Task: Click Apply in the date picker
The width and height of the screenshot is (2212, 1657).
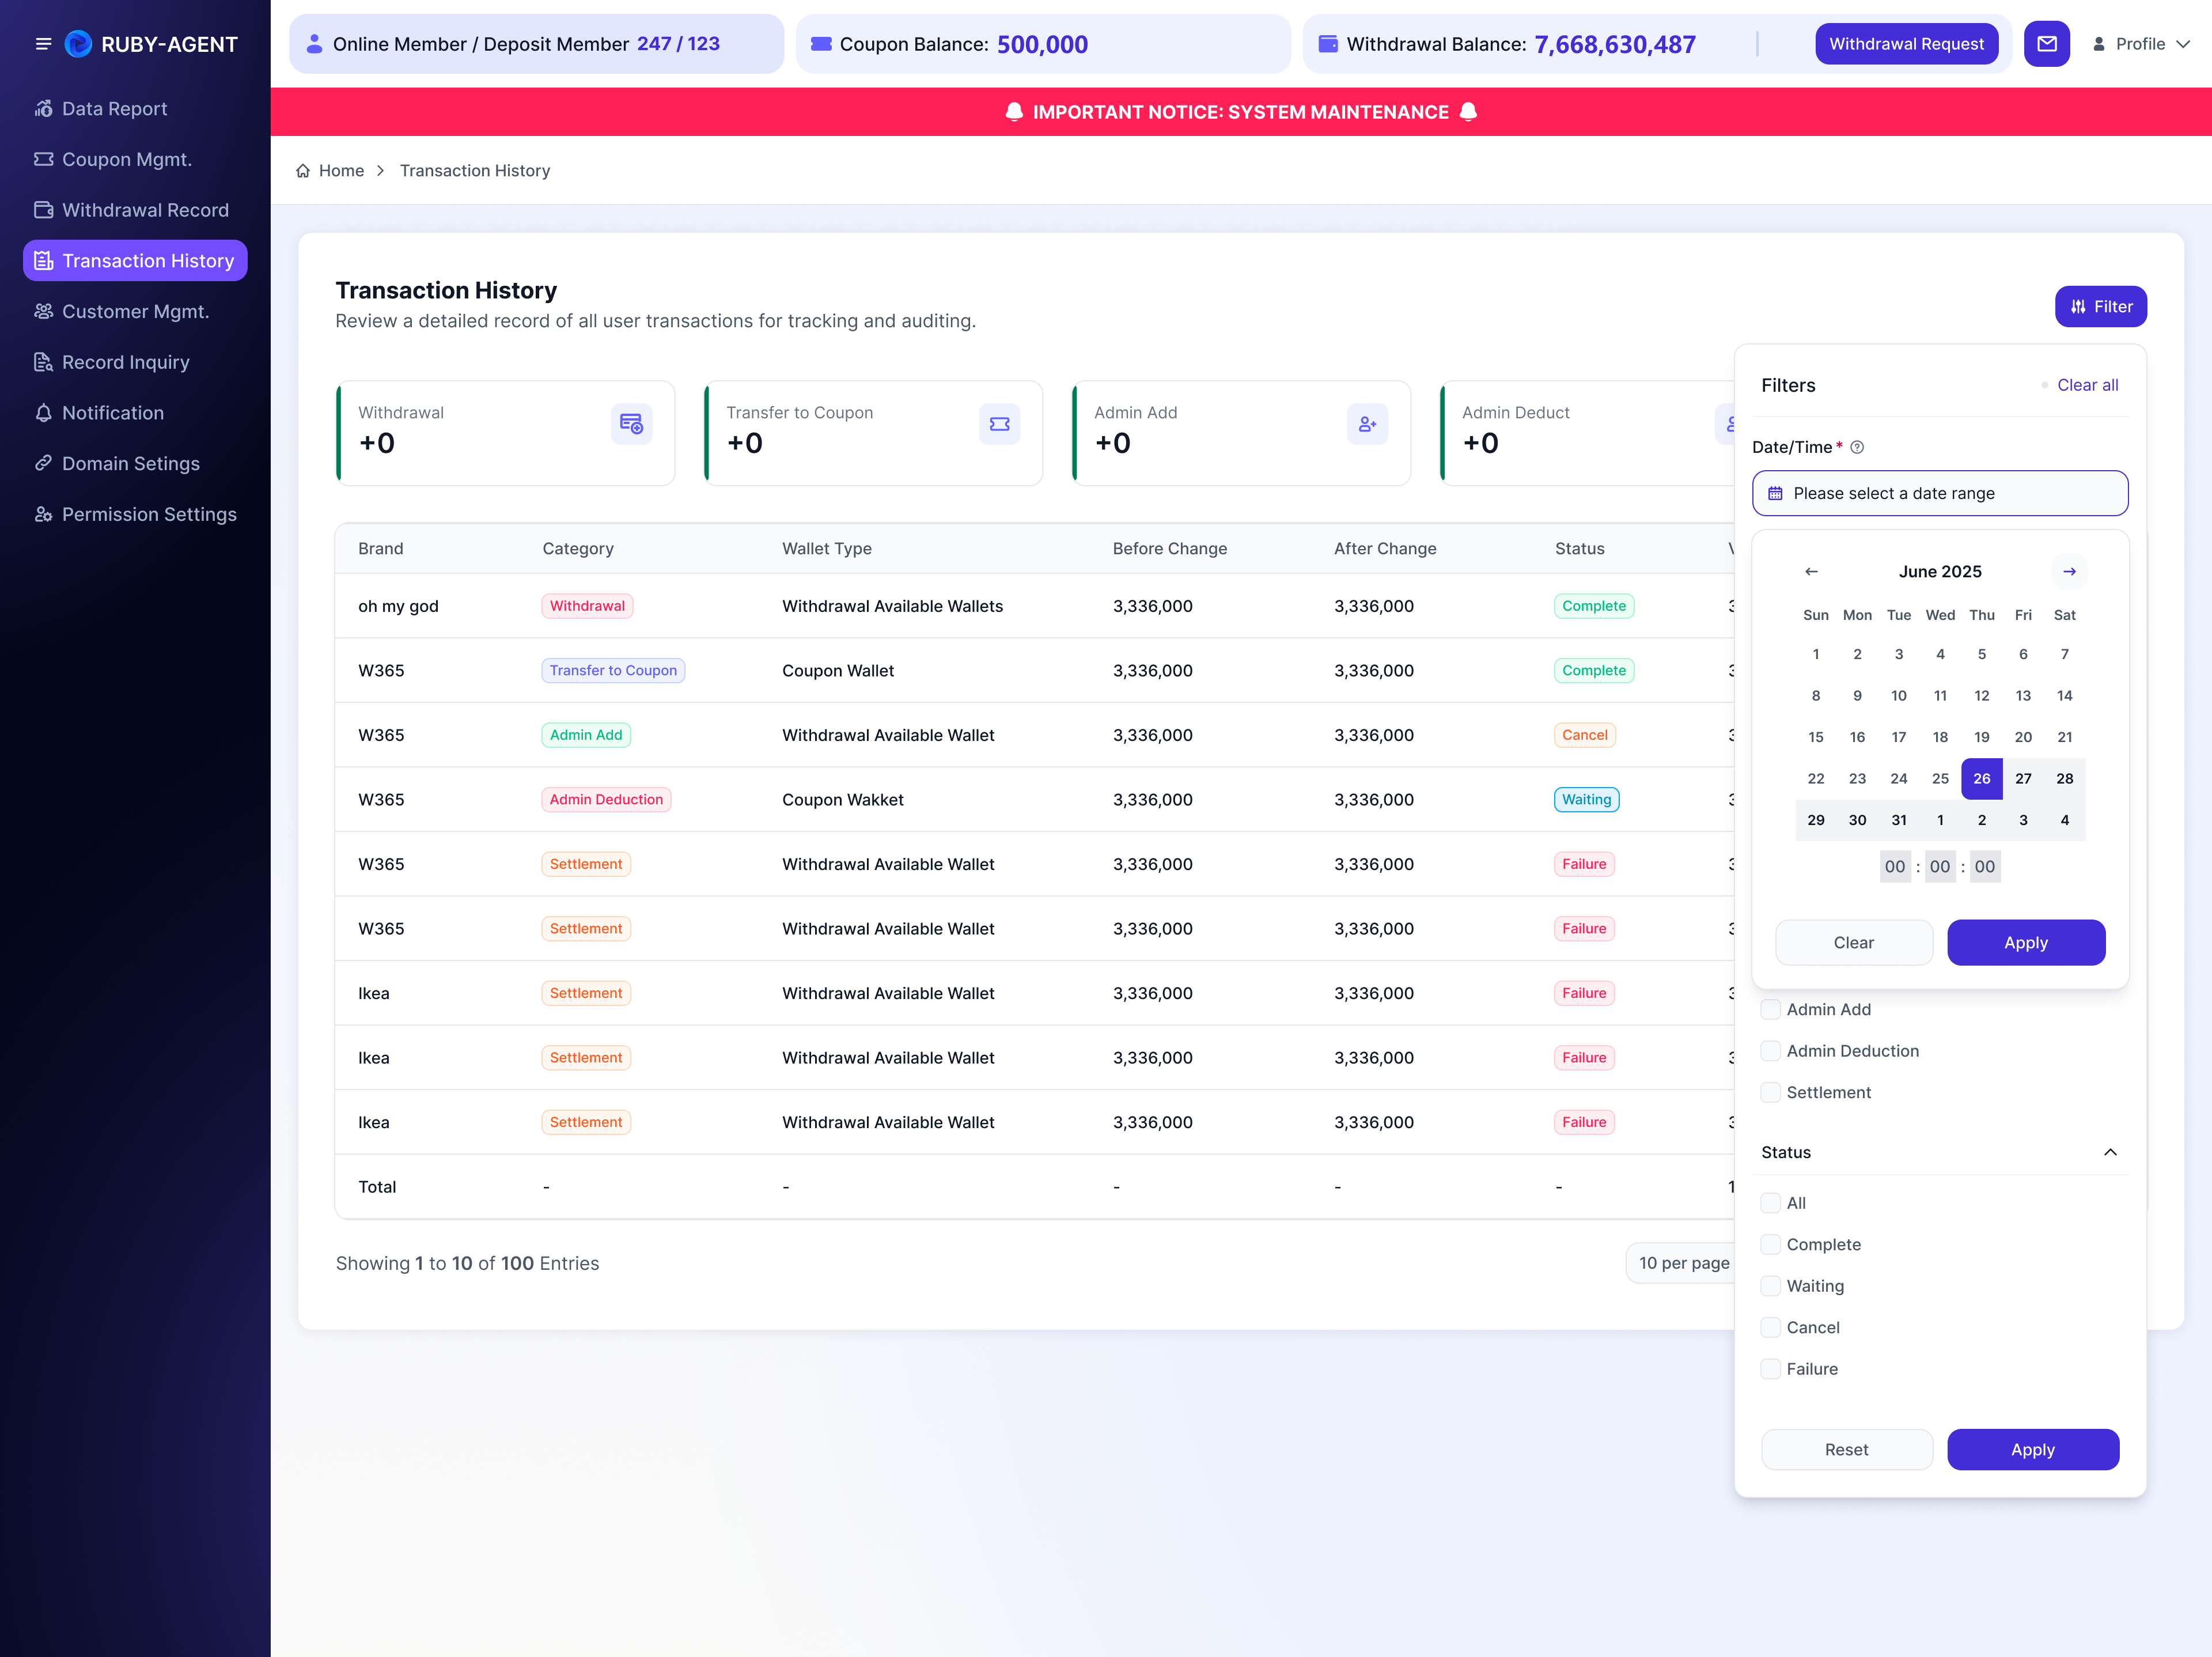Action: tap(2026, 942)
